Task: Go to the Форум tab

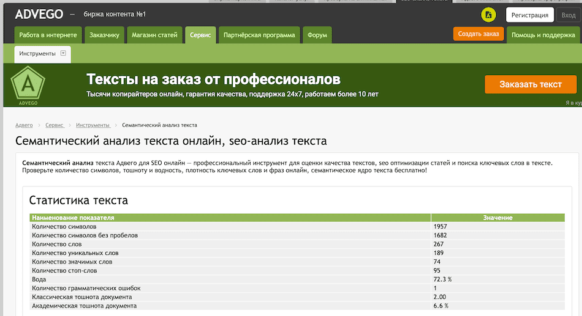Action: (x=317, y=35)
